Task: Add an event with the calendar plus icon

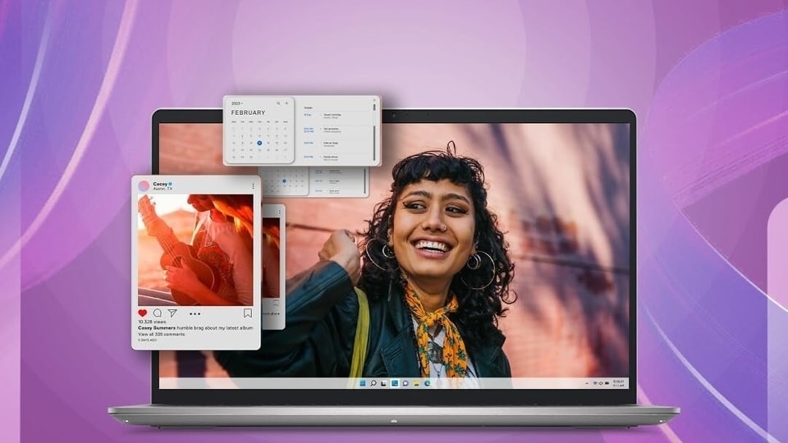Action: tap(286, 103)
